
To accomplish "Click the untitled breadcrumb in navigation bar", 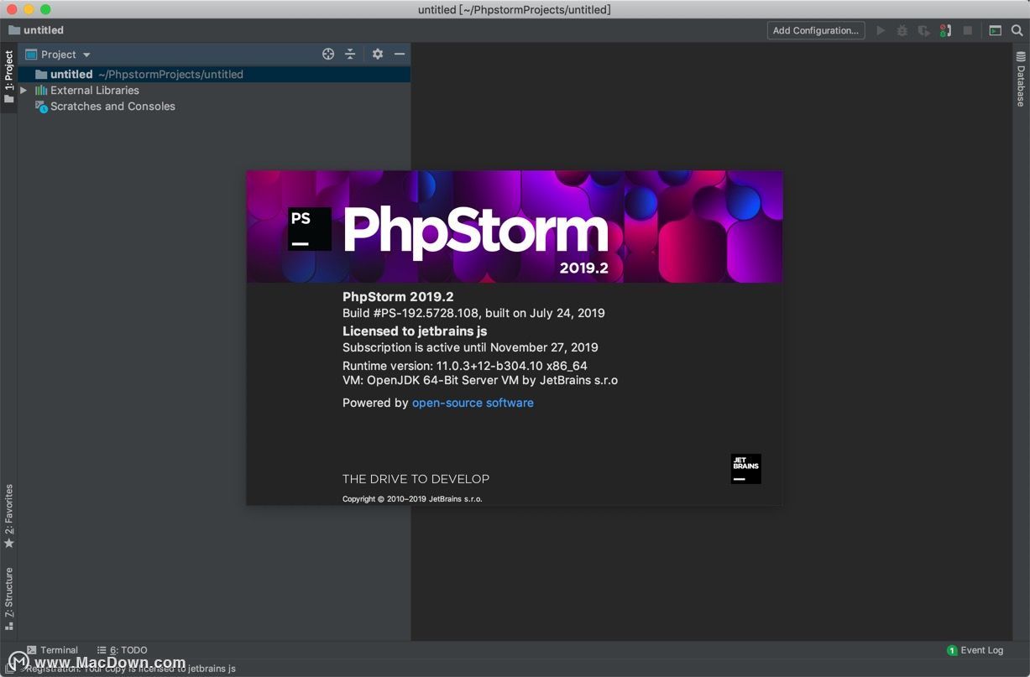I will [36, 30].
